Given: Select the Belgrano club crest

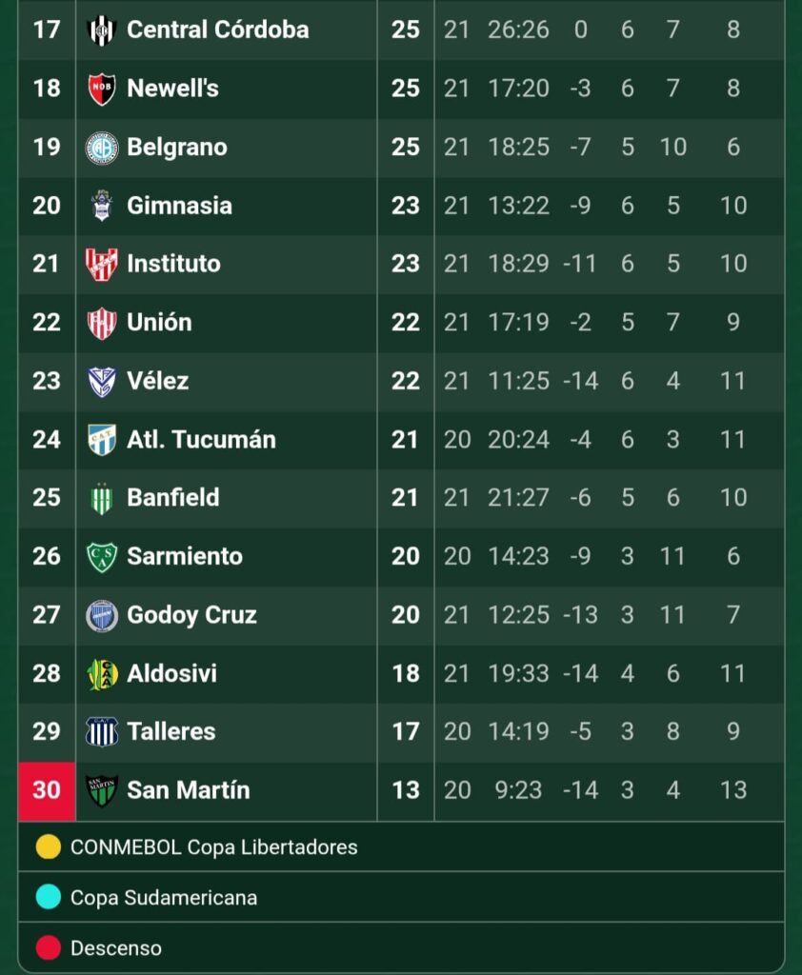Looking at the screenshot, I should click(101, 148).
